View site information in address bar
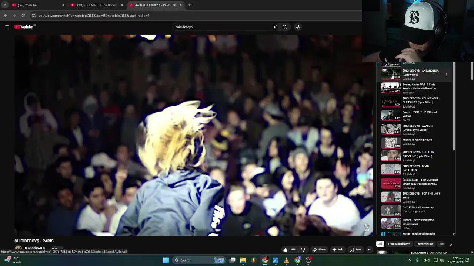474x266 pixels. (x=34, y=16)
